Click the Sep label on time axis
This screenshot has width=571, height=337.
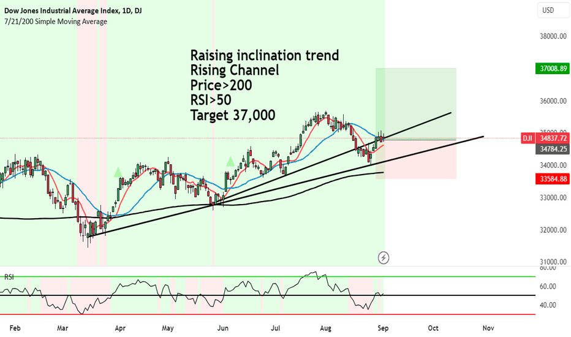pos(383,328)
